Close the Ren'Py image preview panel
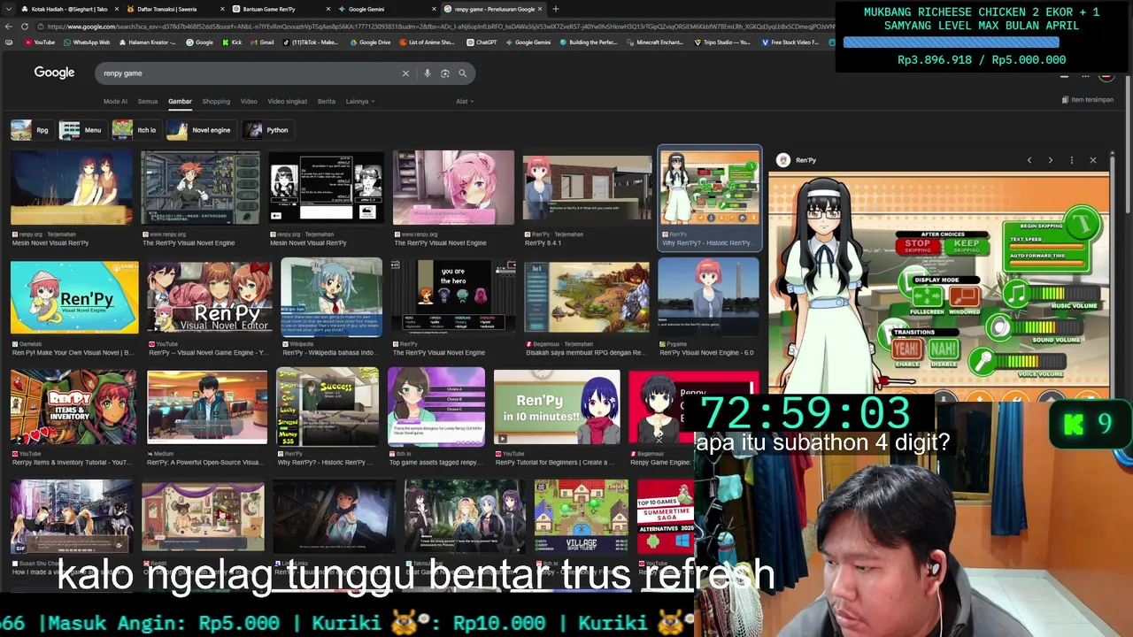This screenshot has width=1133, height=637. click(1092, 160)
